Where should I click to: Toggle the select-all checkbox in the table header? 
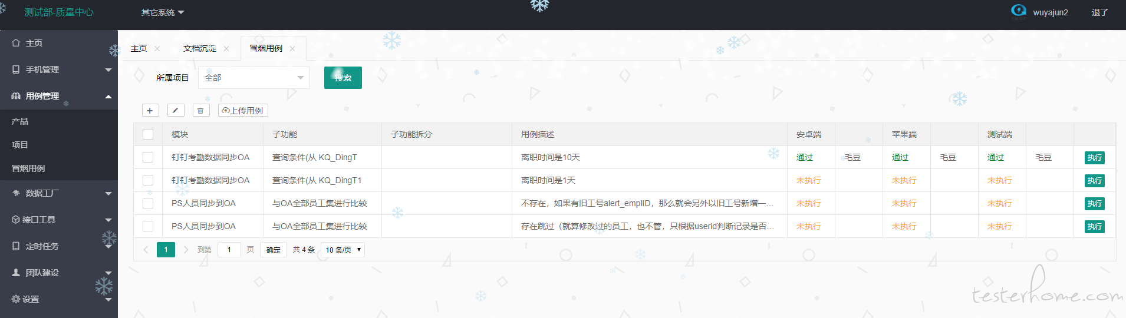(148, 134)
